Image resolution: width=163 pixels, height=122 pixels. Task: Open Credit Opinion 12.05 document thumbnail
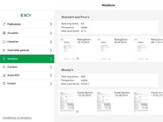pos(141,102)
